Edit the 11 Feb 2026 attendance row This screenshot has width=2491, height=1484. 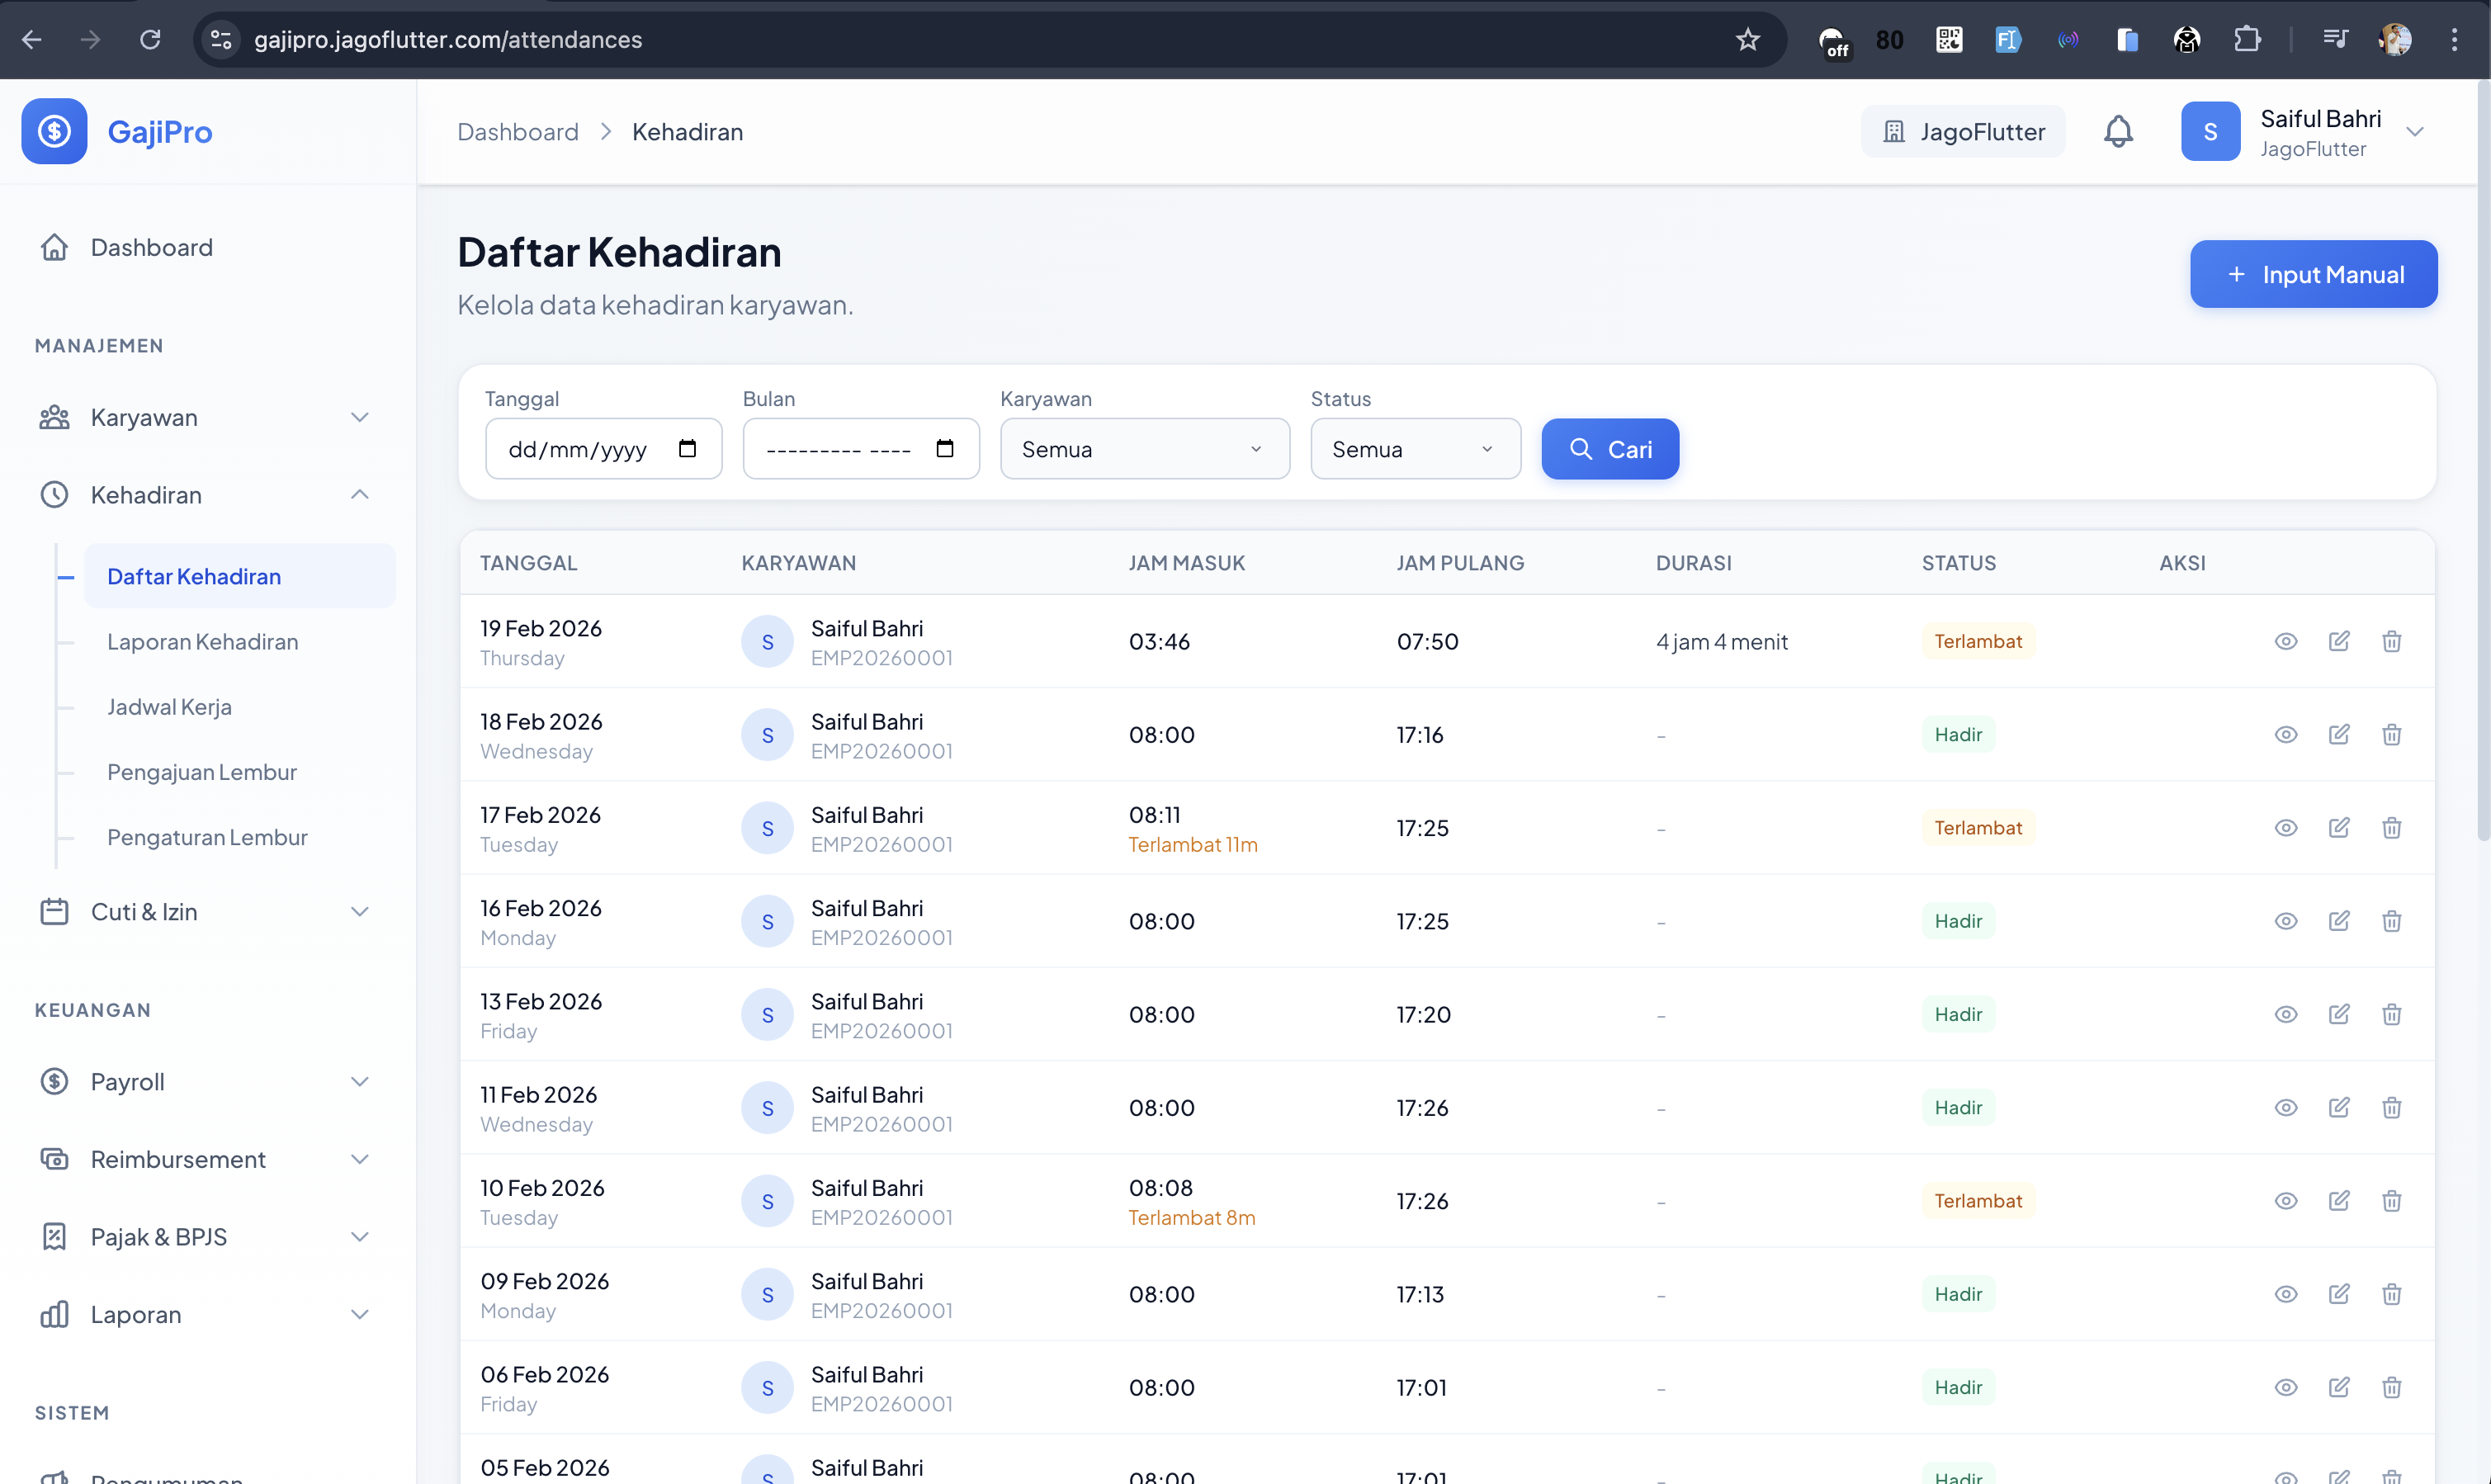click(x=2339, y=1107)
